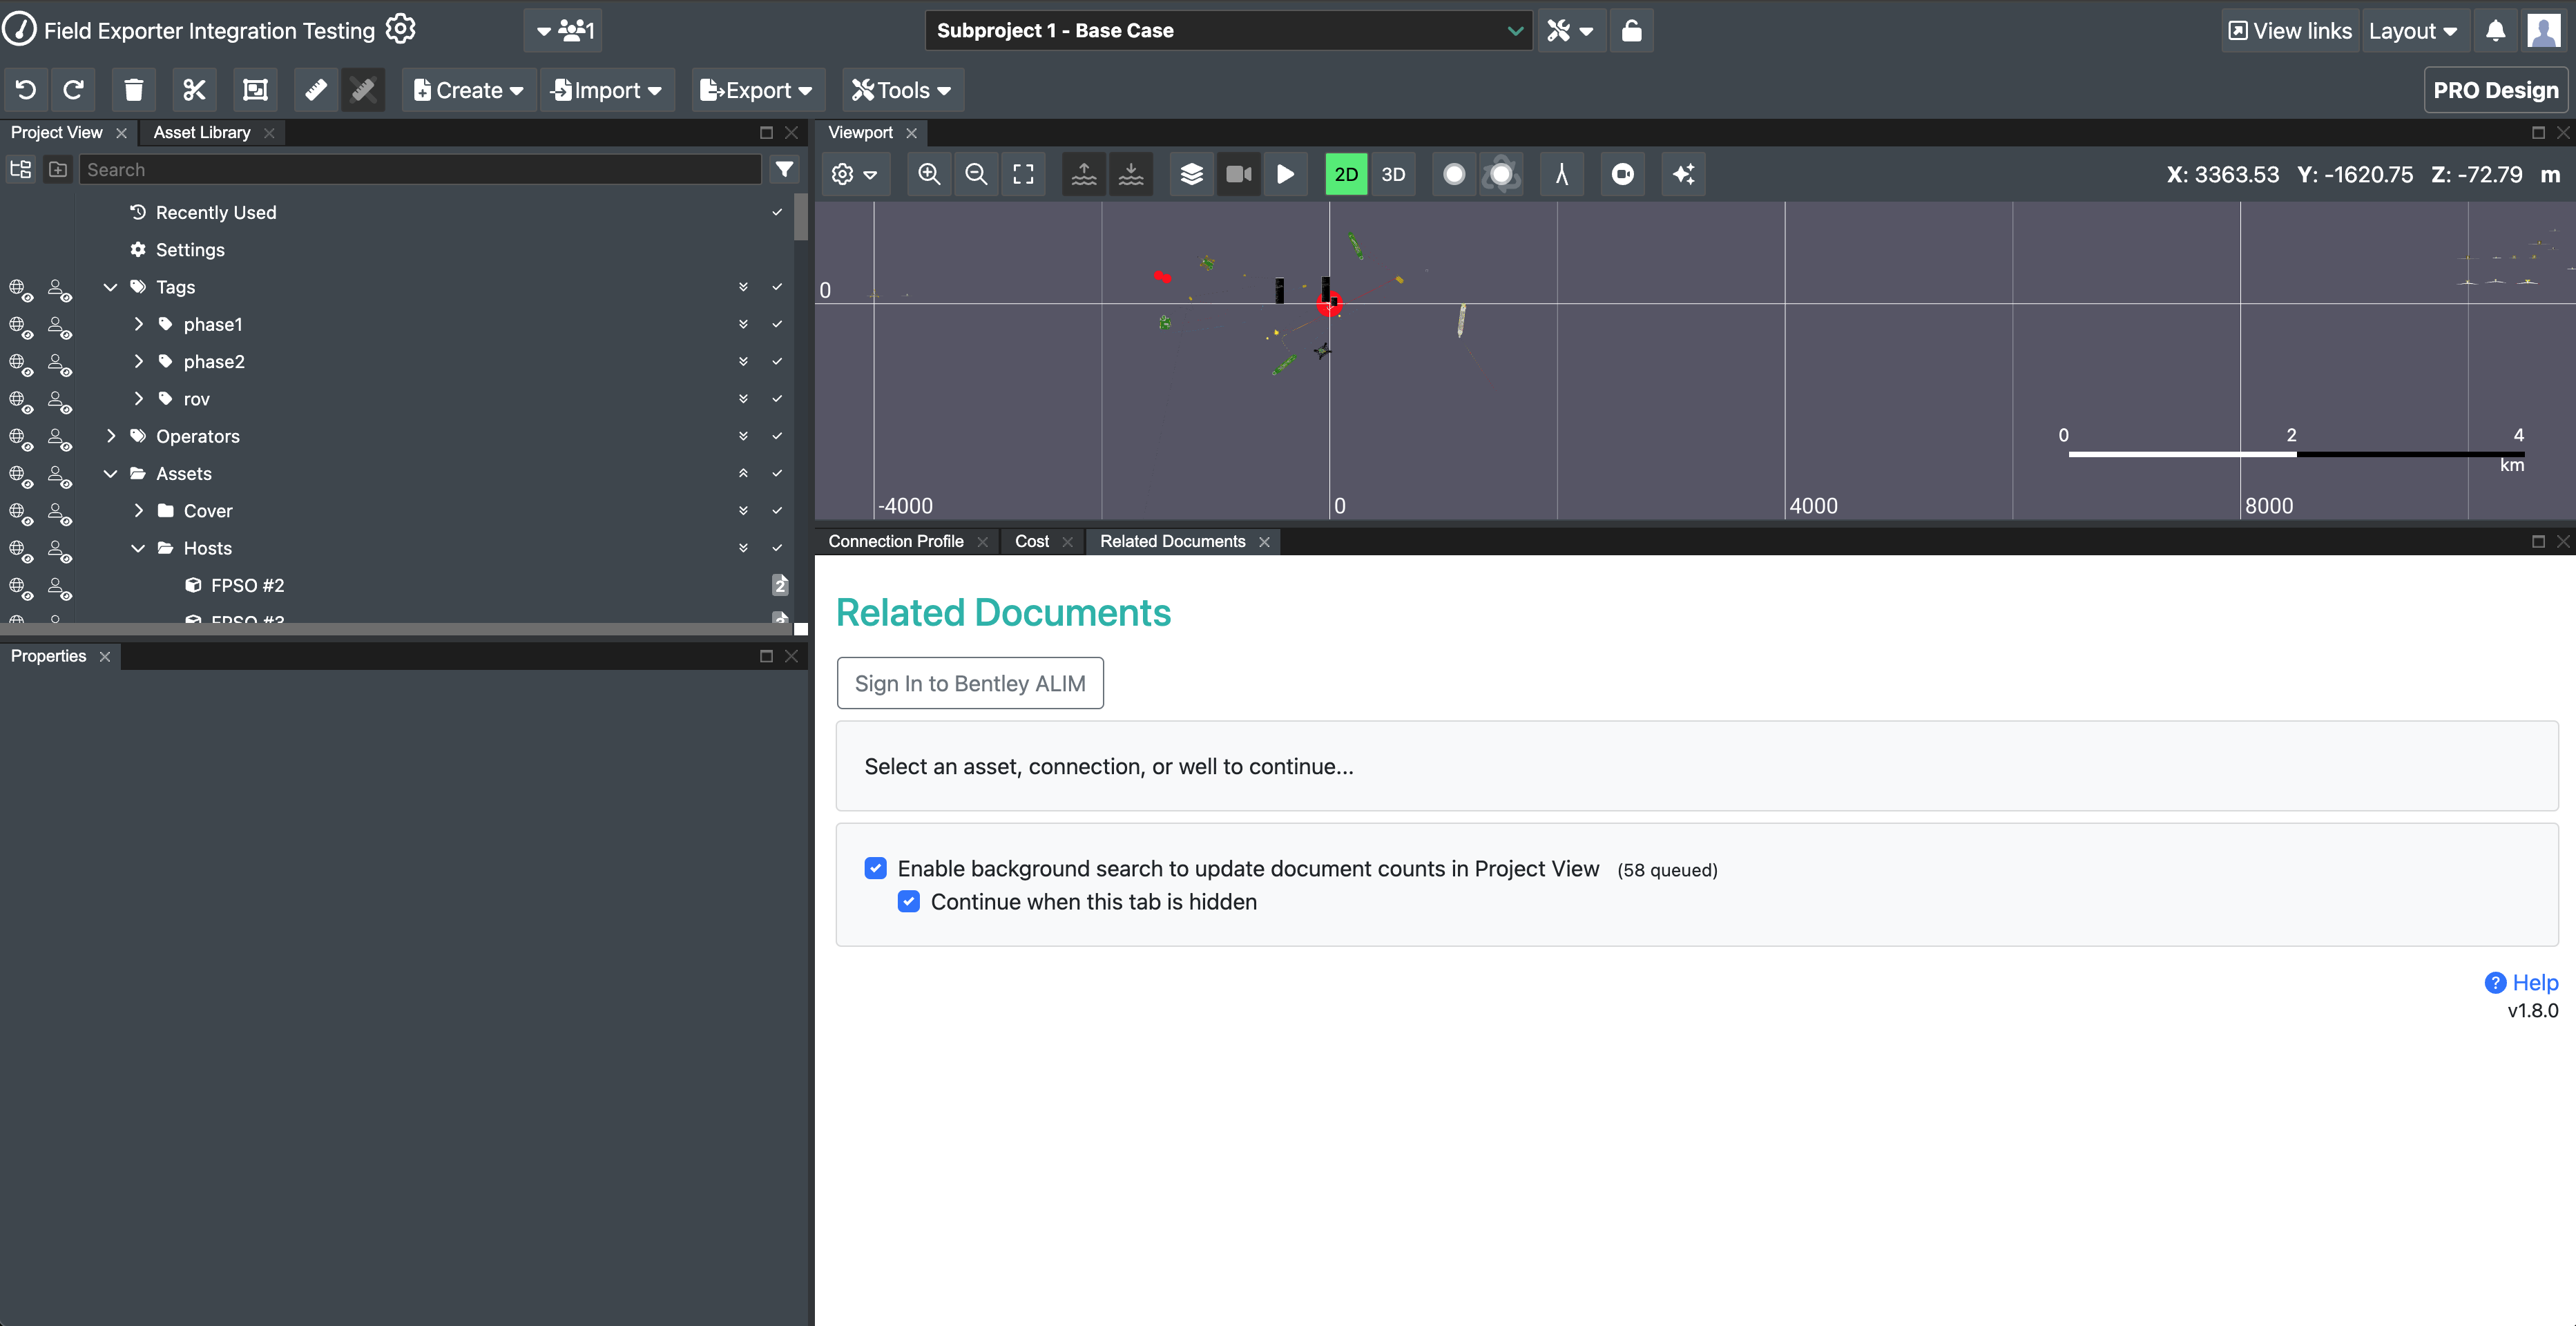Select the camera view icon
Screen dimensions: 2576x1326
1240,174
